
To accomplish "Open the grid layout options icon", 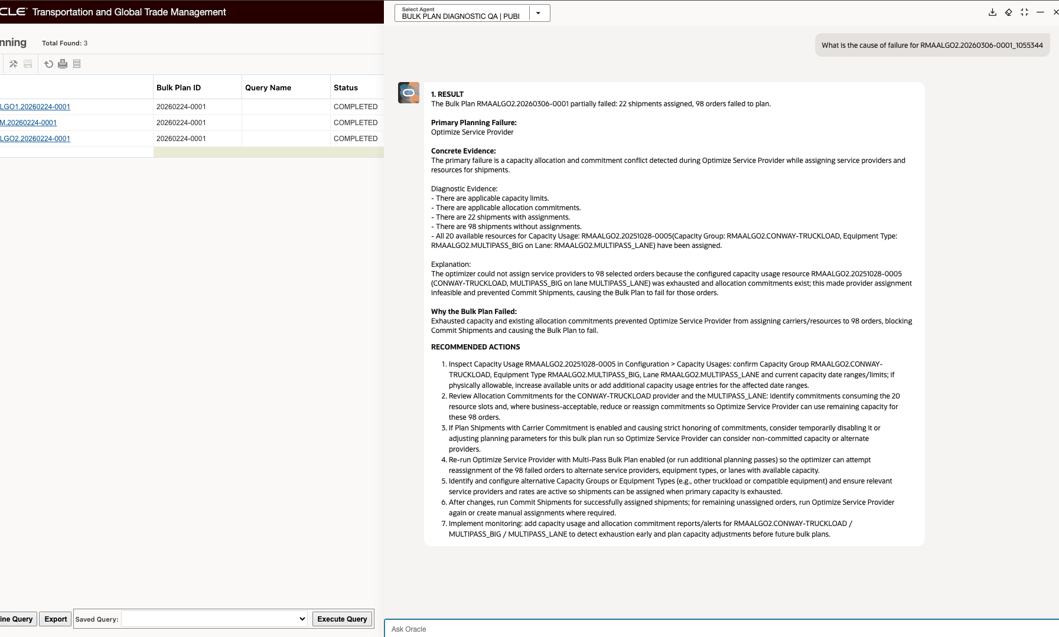I will point(77,64).
